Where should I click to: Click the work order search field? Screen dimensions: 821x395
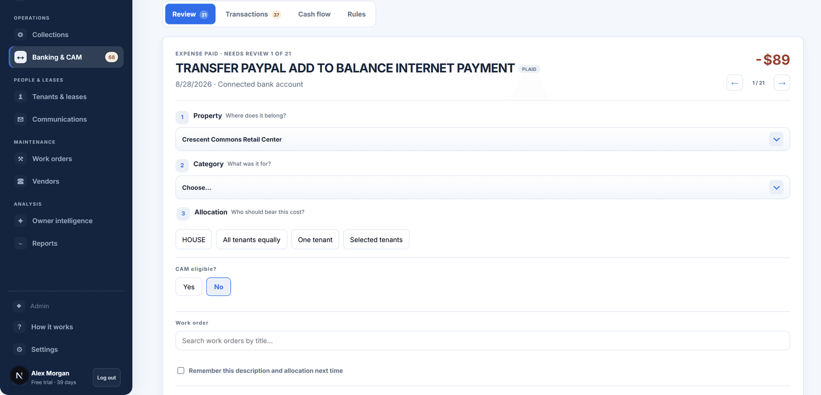pyautogui.click(x=482, y=341)
